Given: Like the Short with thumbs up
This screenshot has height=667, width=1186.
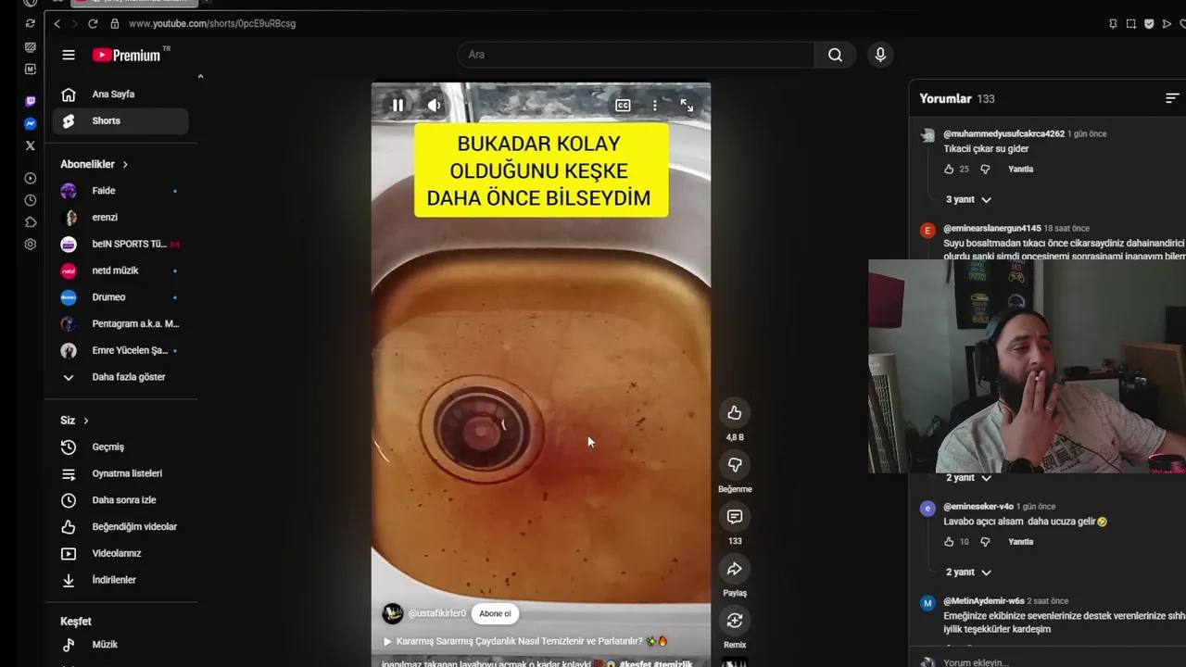Looking at the screenshot, I should click(x=735, y=413).
